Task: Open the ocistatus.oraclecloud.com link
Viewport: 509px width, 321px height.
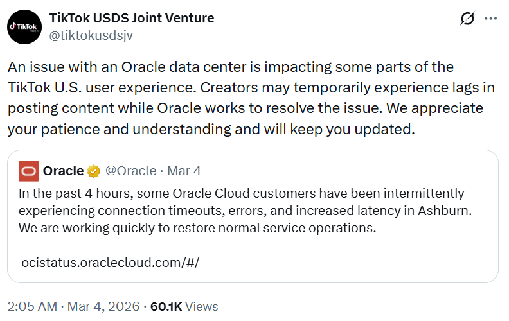Action: (x=111, y=263)
